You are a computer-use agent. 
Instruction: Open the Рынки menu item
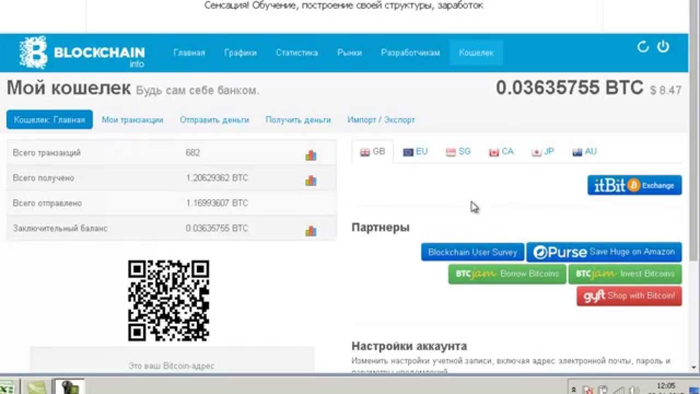[x=349, y=53]
